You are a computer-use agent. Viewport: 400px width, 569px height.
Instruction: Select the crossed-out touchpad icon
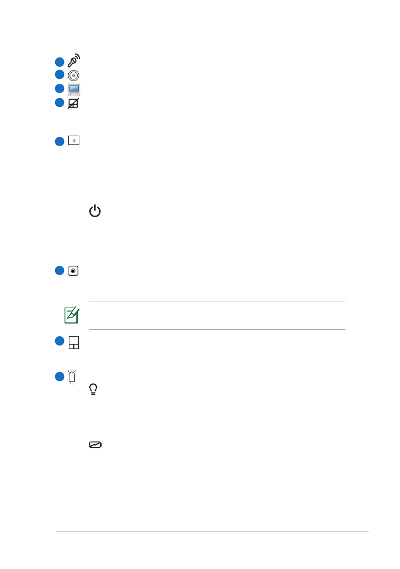[73, 104]
